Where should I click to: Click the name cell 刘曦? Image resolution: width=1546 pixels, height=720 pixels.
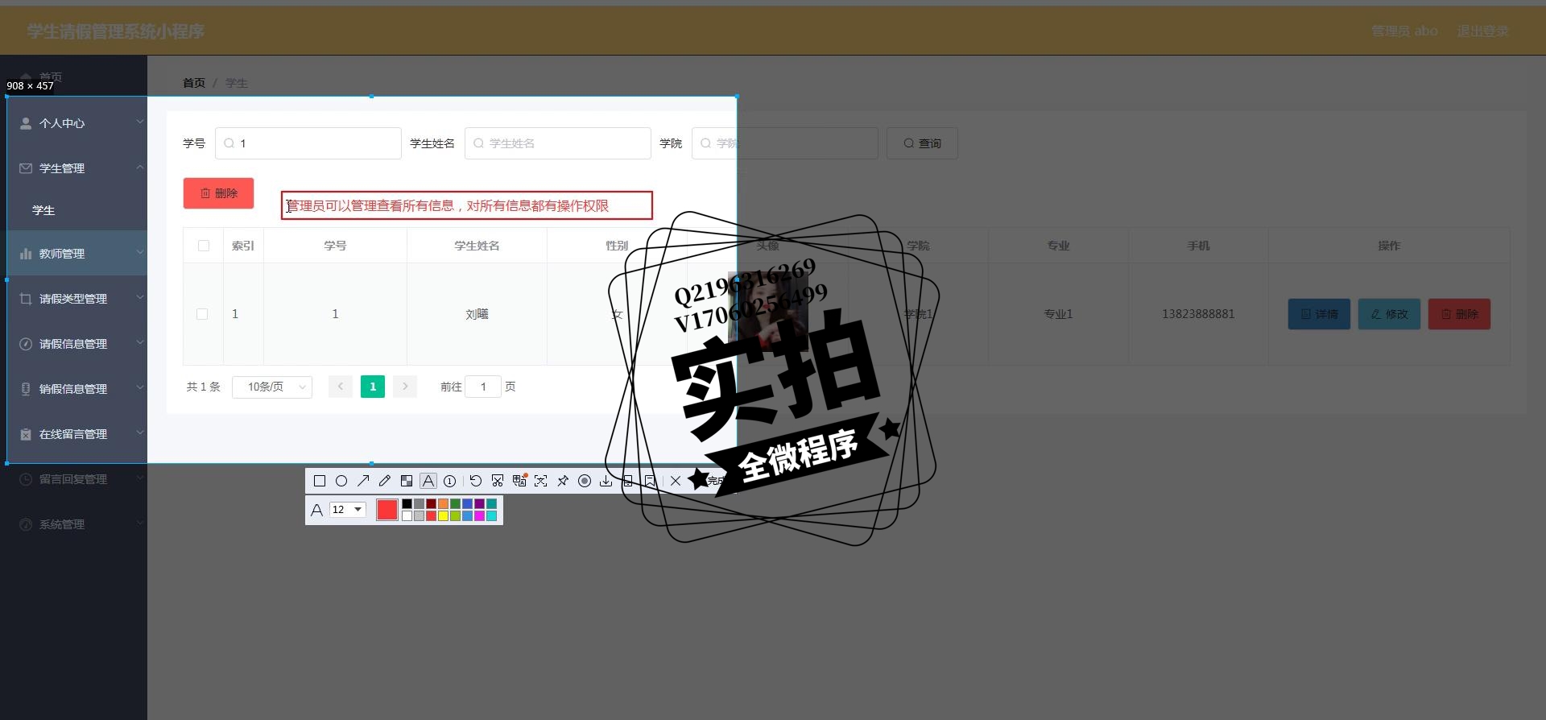pyautogui.click(x=477, y=314)
